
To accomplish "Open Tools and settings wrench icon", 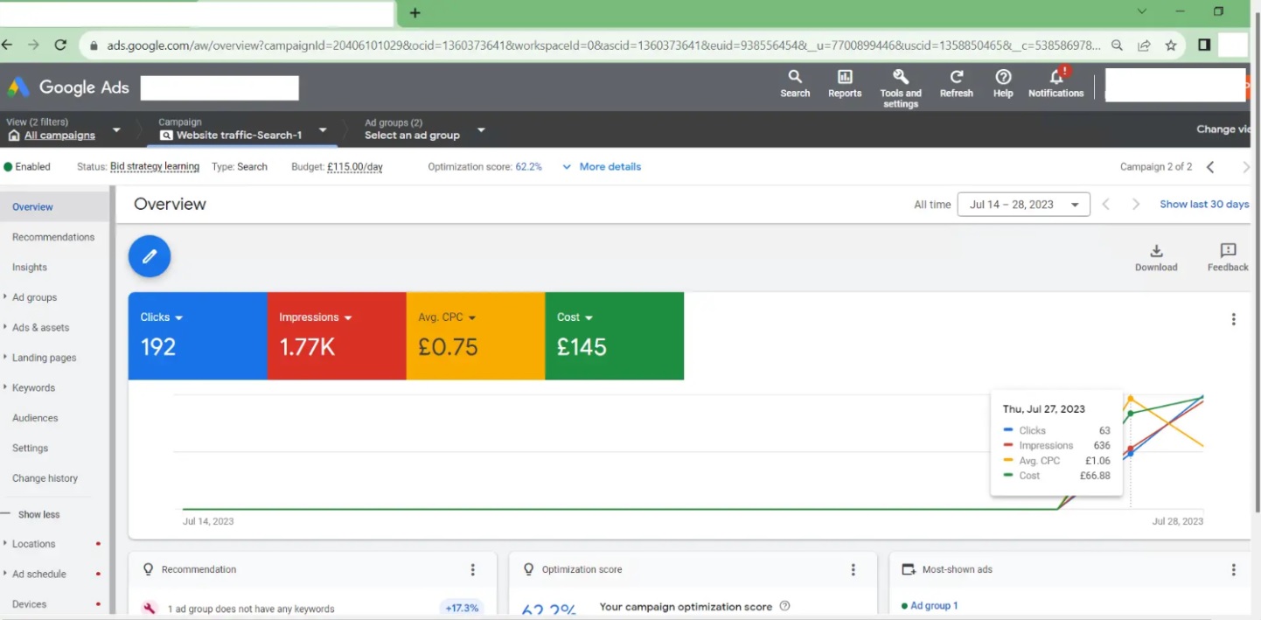I will (x=901, y=88).
